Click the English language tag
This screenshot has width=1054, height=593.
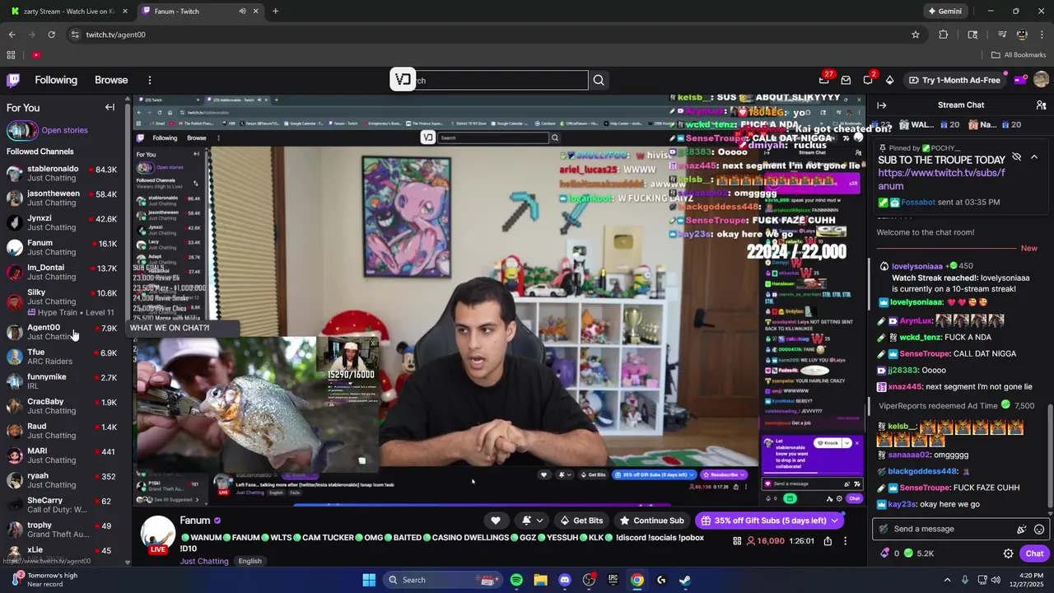point(250,561)
